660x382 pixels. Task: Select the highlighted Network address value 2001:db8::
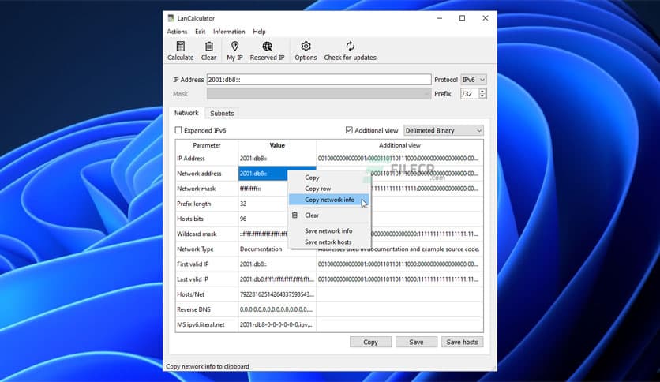[263, 174]
